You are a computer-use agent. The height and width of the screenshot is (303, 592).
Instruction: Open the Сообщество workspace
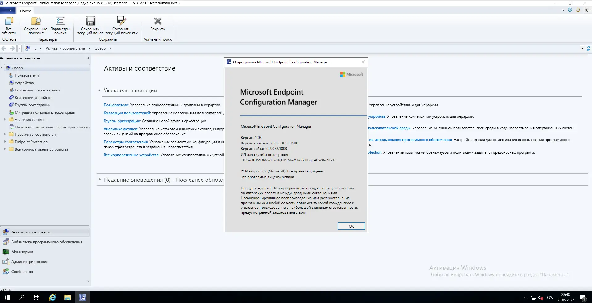pyautogui.click(x=45, y=272)
